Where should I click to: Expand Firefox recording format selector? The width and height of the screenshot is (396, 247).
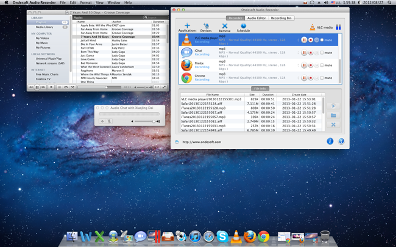(x=297, y=66)
